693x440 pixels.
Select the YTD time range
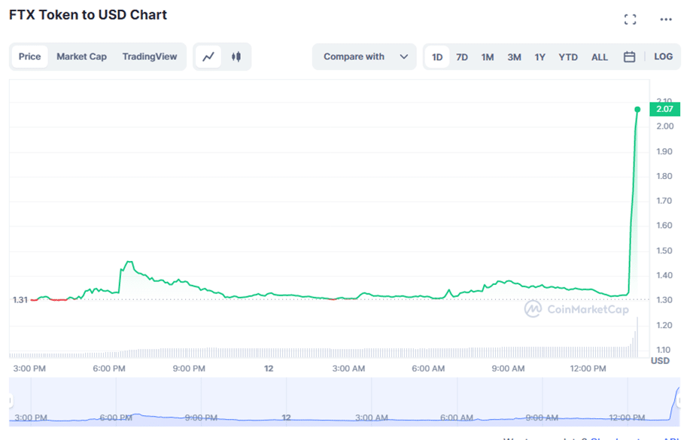(x=568, y=57)
